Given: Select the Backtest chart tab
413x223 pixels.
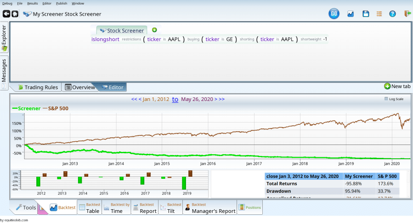Looking at the screenshot, I should tap(62, 207).
